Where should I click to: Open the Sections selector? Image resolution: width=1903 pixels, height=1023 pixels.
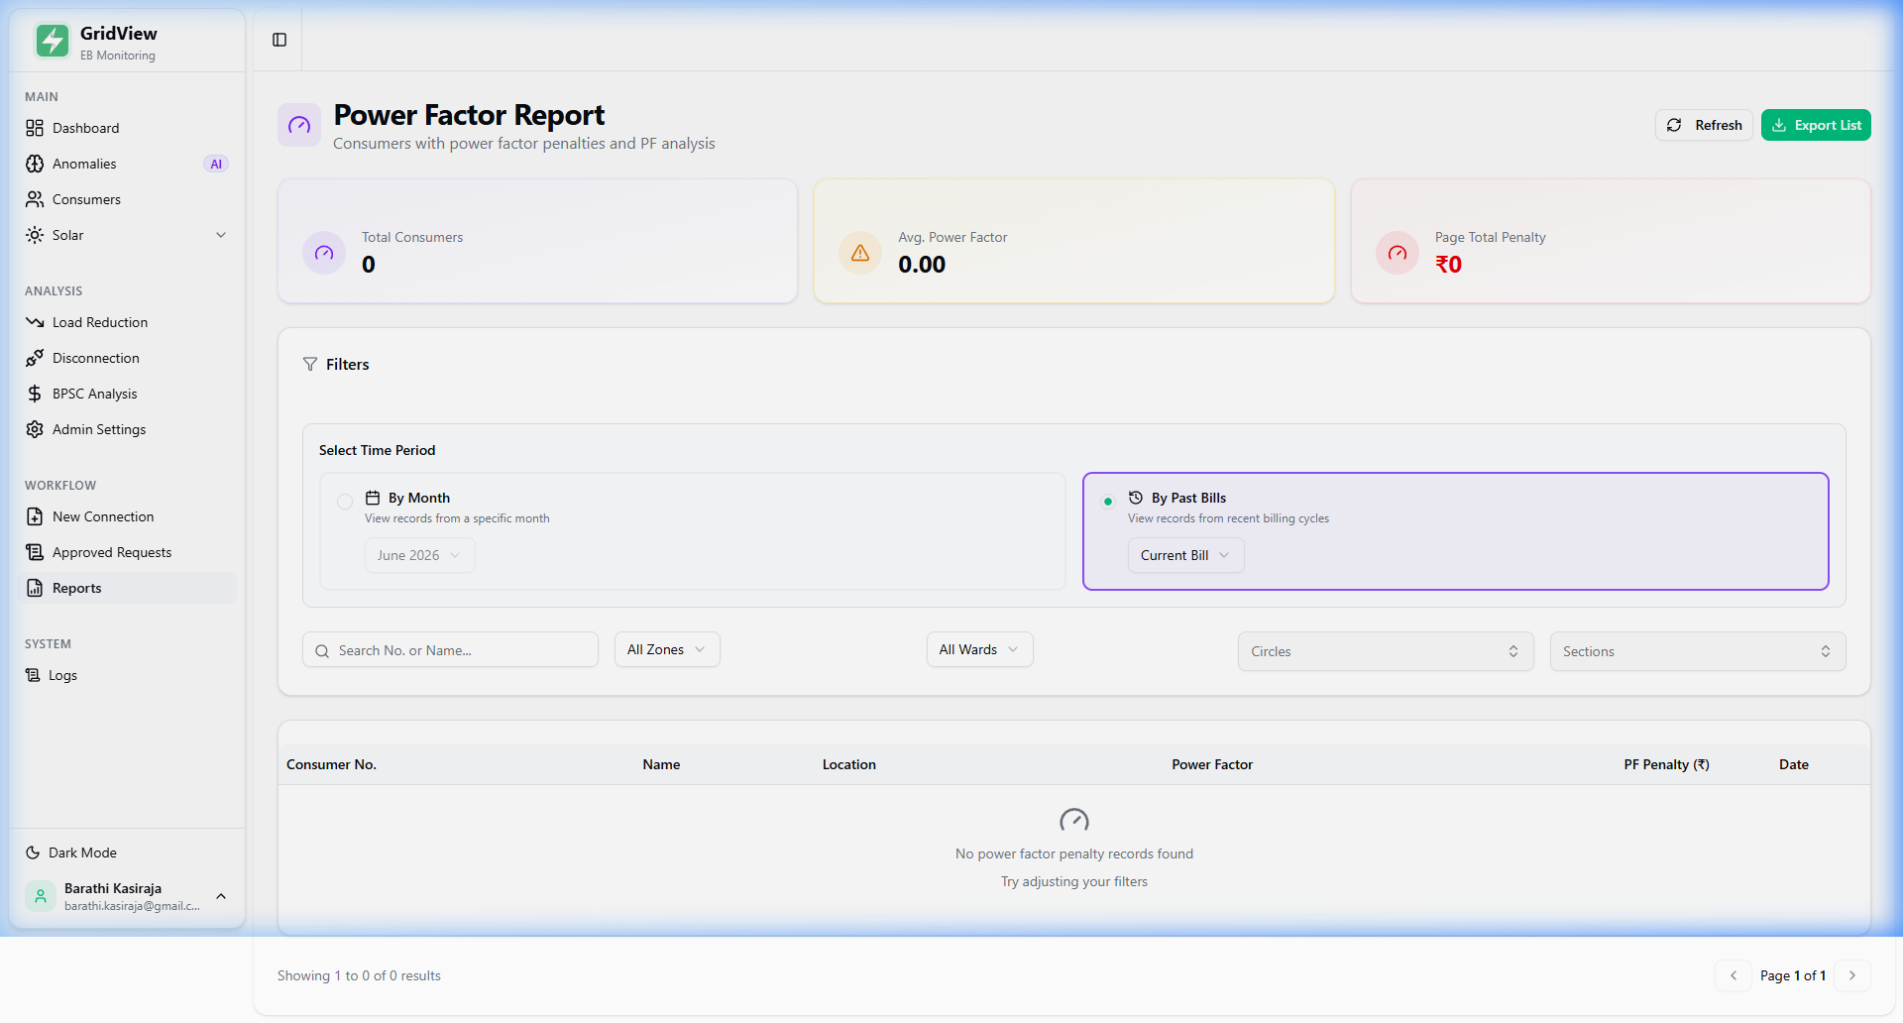(x=1698, y=651)
